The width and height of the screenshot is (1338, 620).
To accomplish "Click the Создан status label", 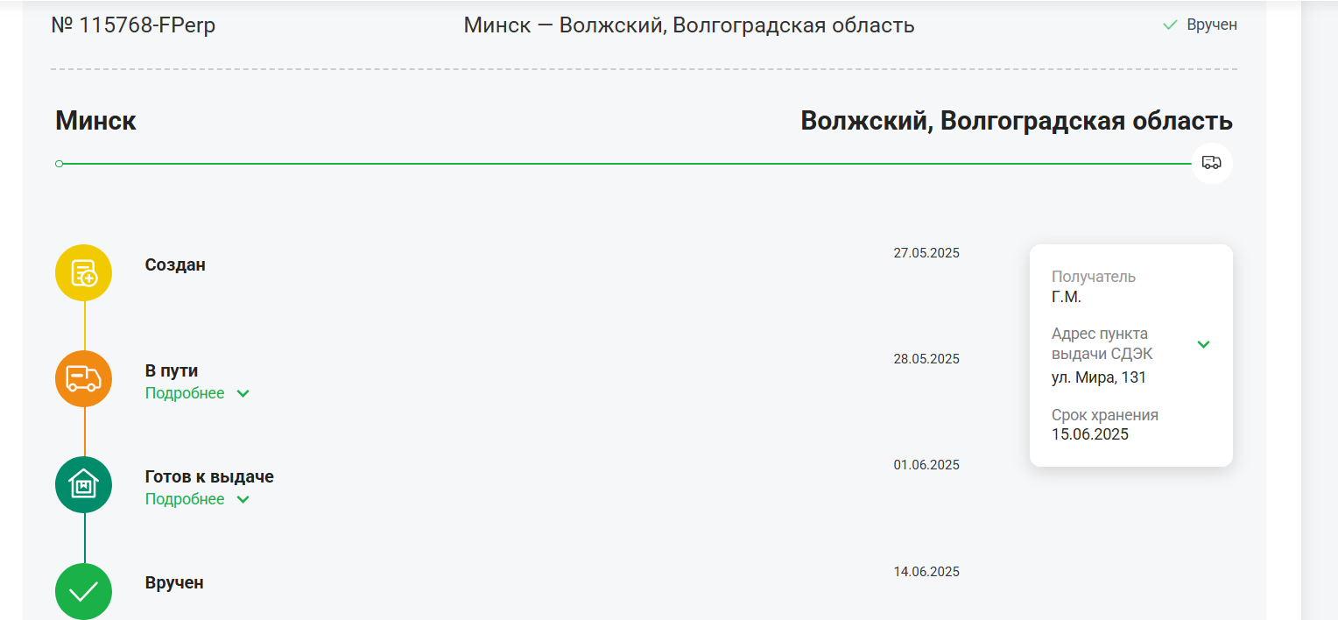I will coord(175,264).
